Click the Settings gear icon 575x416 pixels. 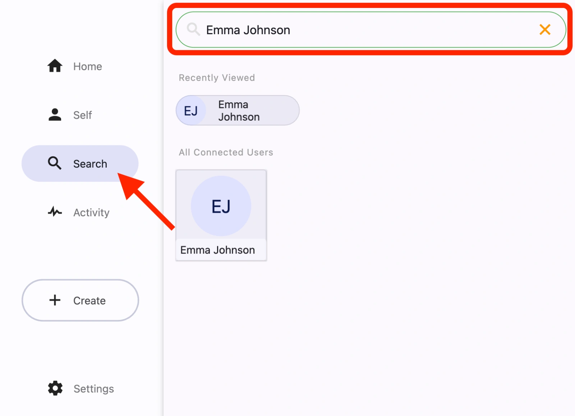[55, 388]
